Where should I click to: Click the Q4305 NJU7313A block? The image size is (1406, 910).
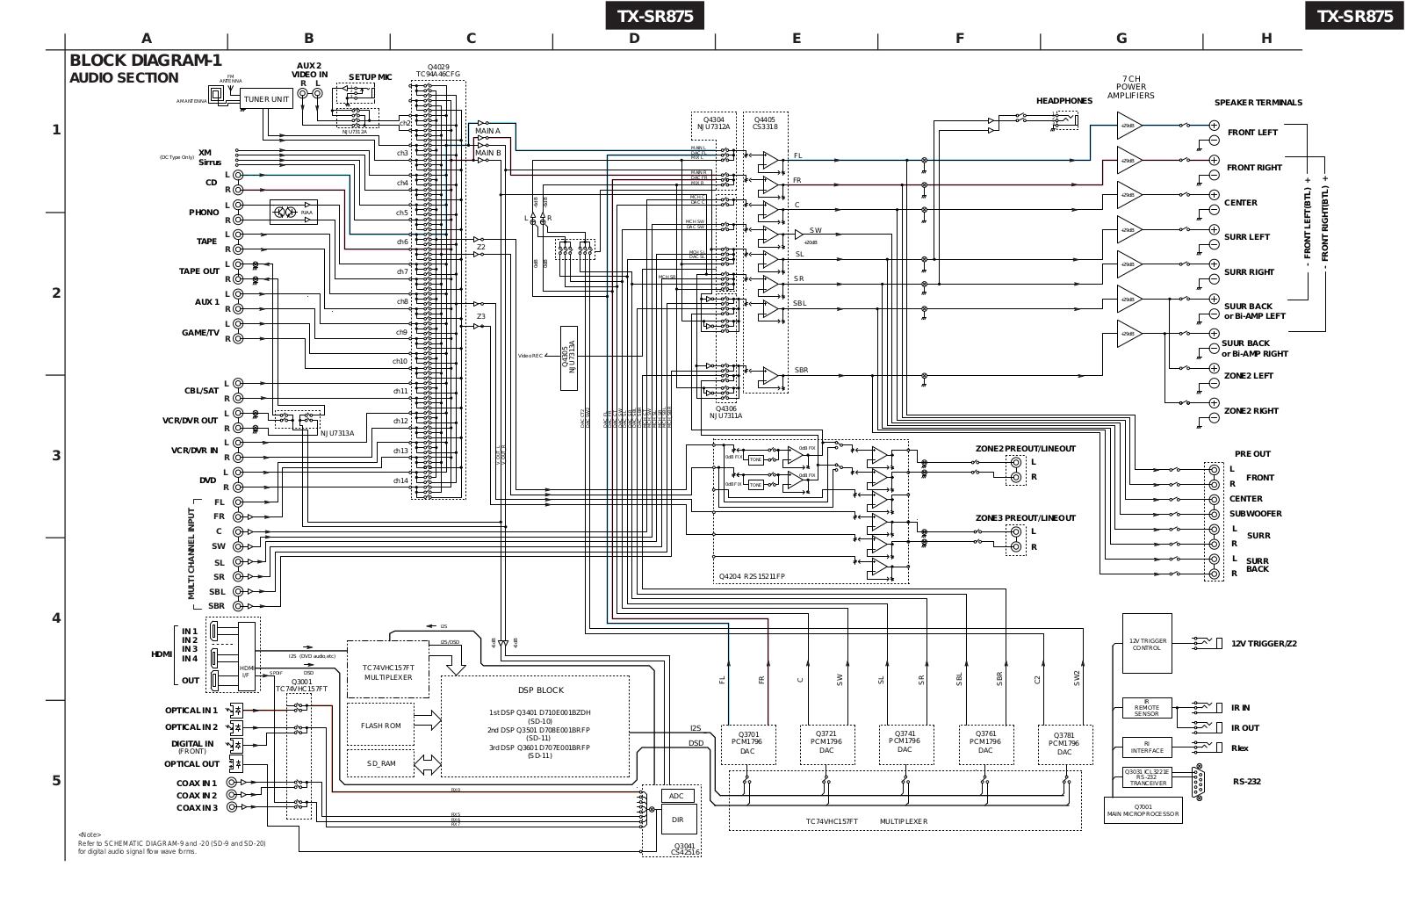569,357
